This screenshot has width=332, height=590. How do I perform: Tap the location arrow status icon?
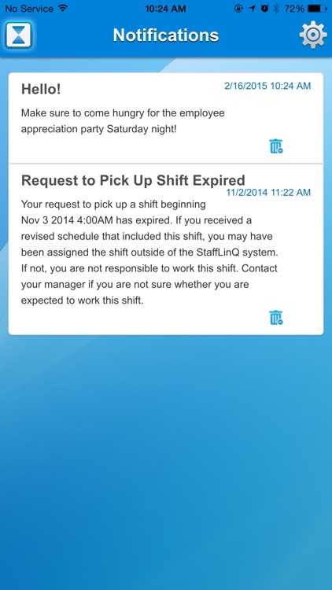(253, 9)
